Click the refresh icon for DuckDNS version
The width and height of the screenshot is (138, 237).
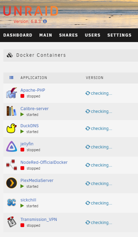[88, 129]
